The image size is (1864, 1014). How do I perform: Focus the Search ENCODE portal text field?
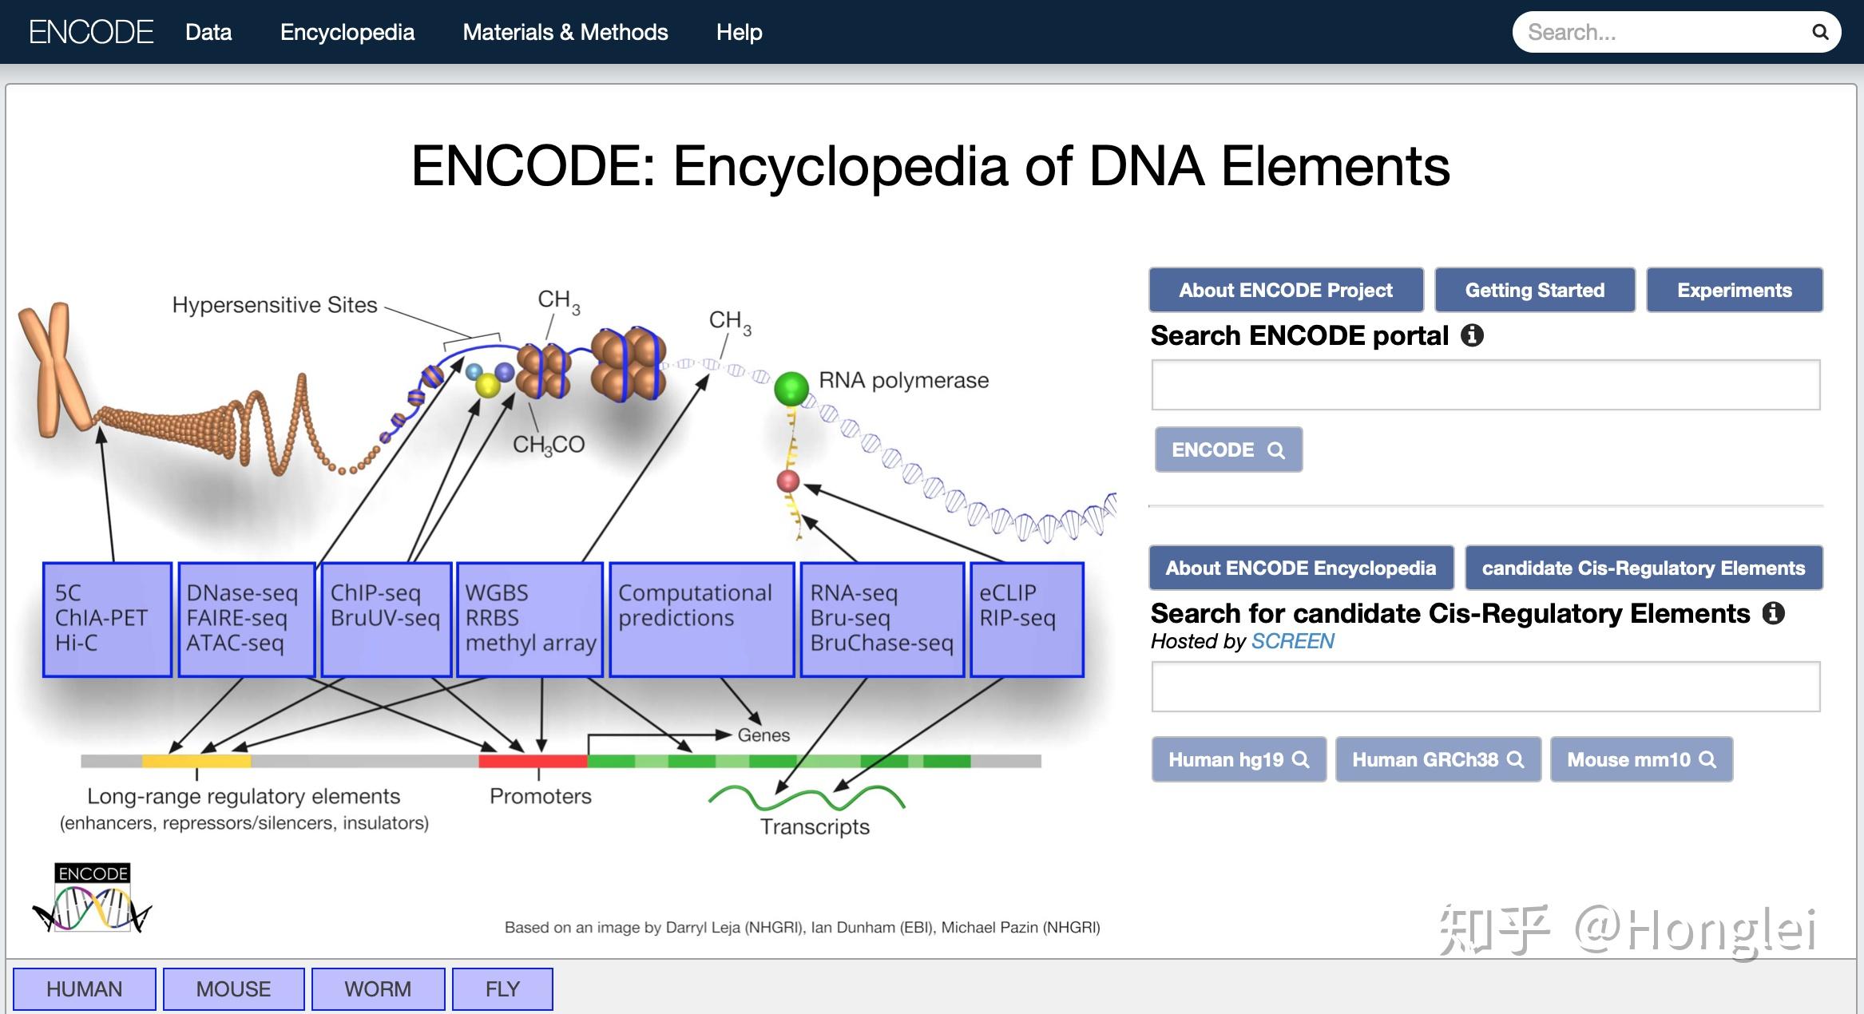pos(1485,385)
